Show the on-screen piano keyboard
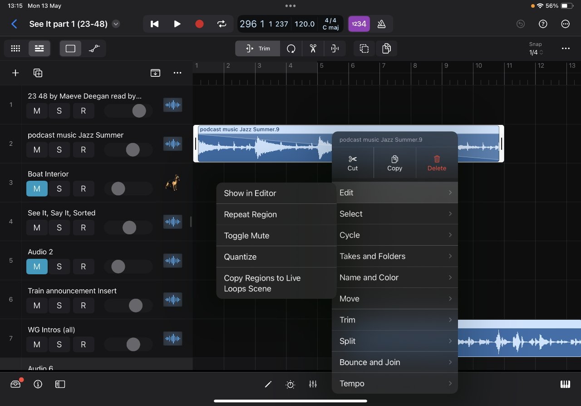The height and width of the screenshot is (406, 581). tap(565, 384)
